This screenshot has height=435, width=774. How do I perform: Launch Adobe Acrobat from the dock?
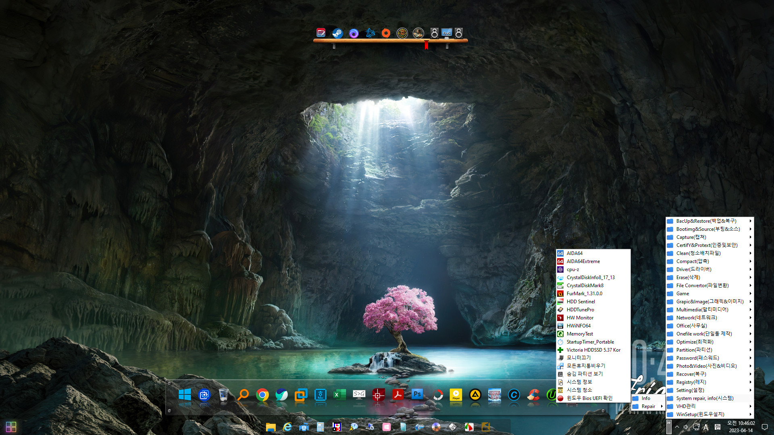point(398,395)
